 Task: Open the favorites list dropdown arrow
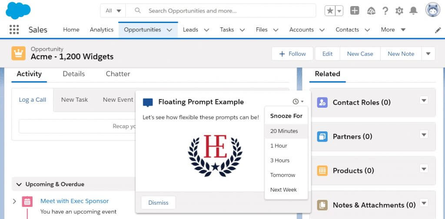tap(339, 11)
